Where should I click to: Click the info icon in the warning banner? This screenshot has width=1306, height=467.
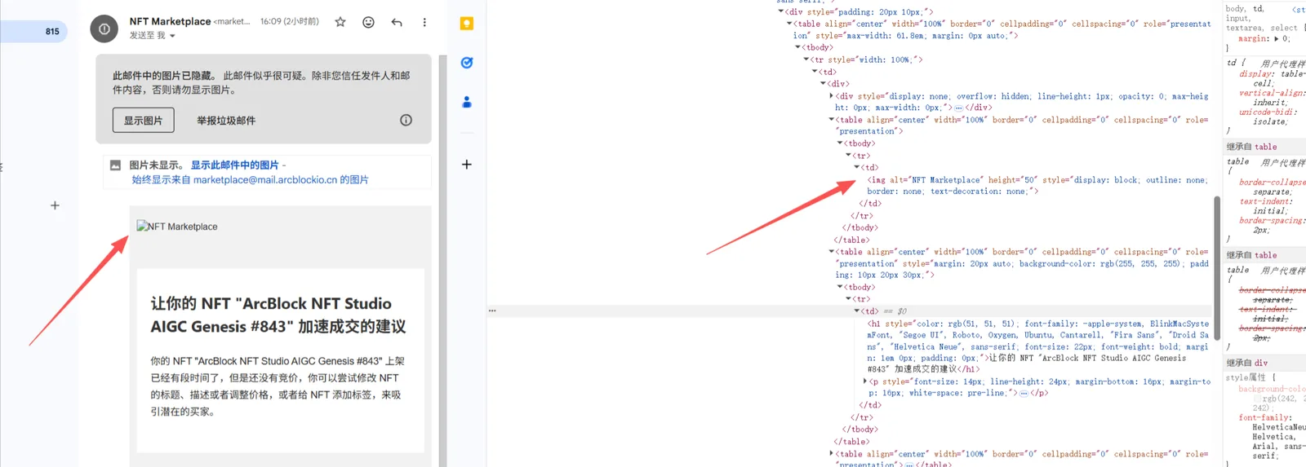pyautogui.click(x=406, y=120)
